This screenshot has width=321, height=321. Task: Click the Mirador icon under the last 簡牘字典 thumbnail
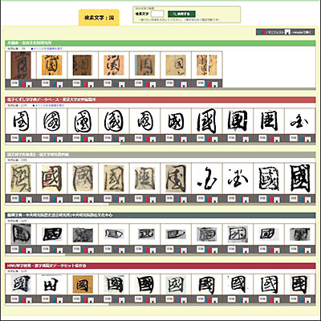point(308,250)
